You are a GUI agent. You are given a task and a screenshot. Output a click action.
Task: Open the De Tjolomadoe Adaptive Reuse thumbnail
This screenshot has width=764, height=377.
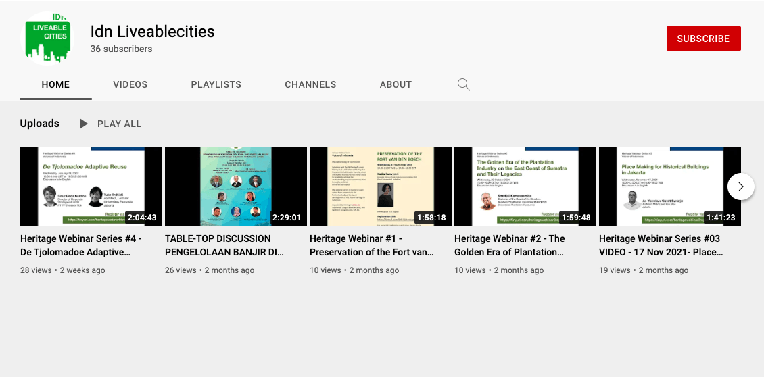(91, 186)
